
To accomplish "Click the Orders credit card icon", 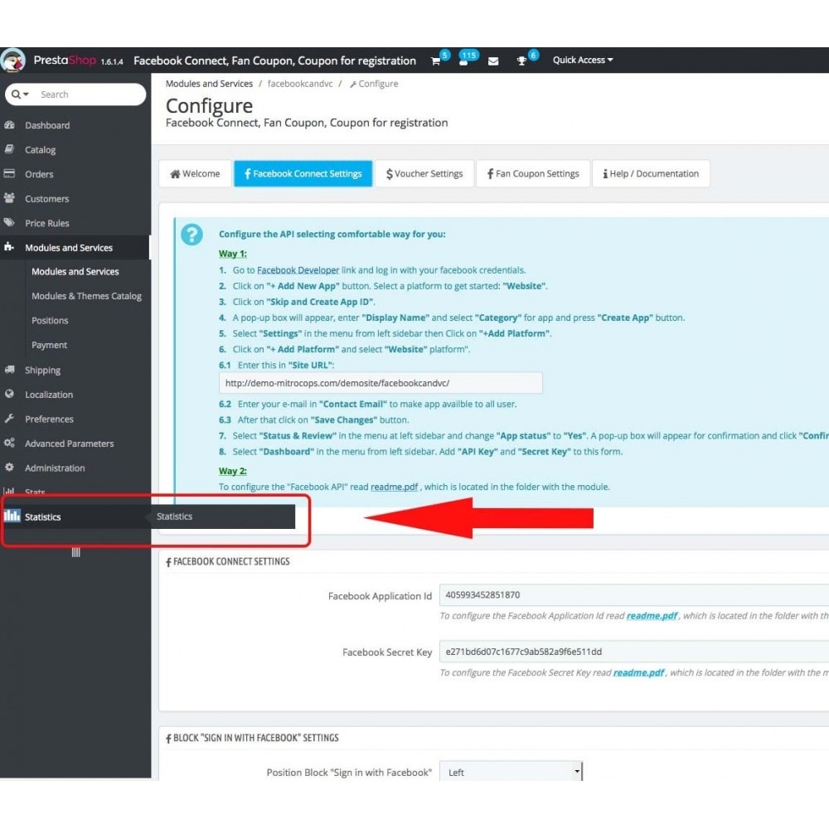I will [x=9, y=174].
